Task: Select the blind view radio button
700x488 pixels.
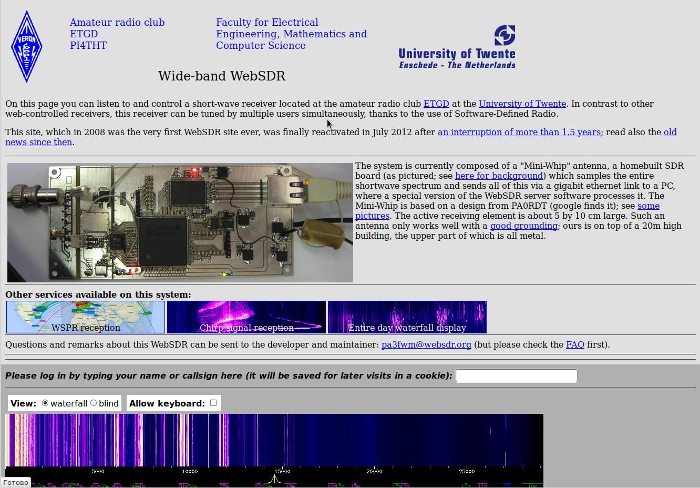Action: [x=94, y=403]
